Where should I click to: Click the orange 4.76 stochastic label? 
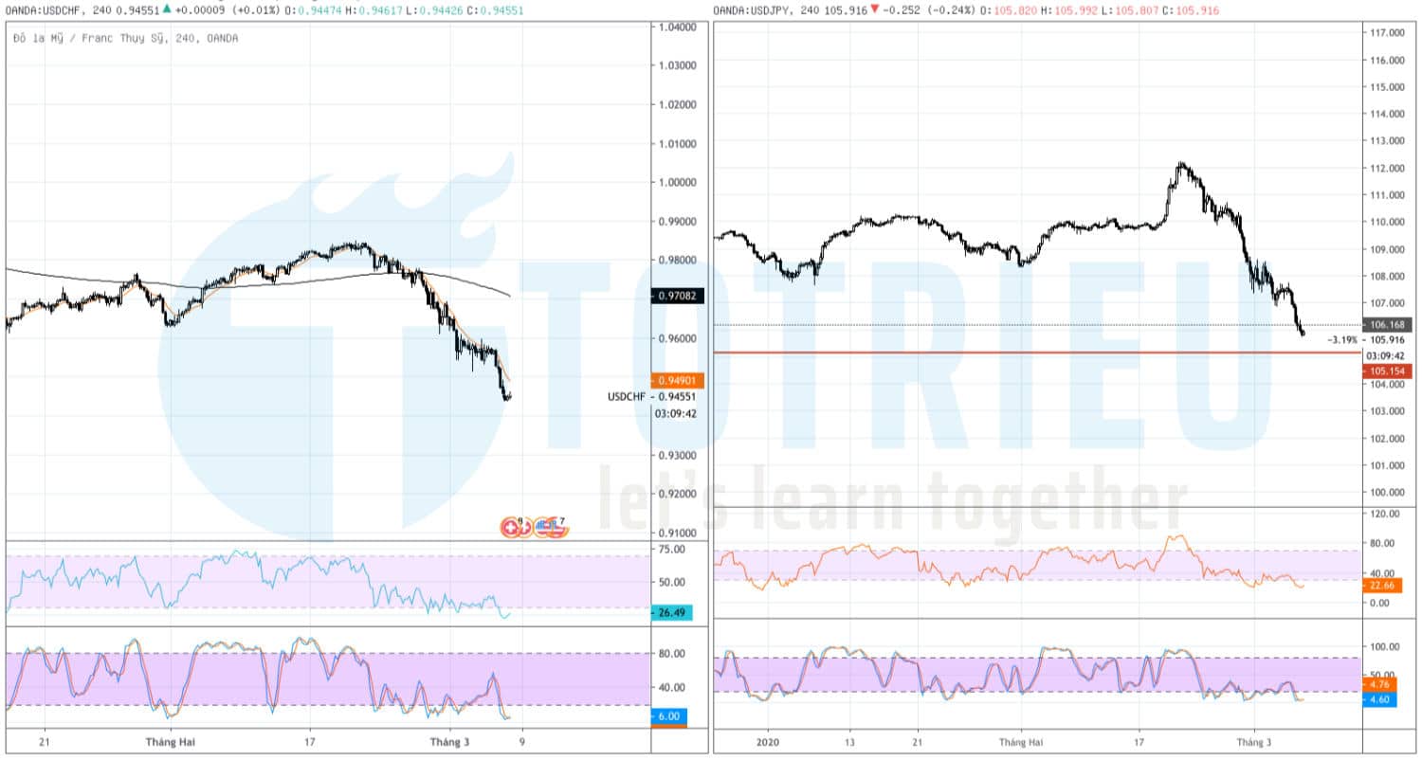coord(1378,683)
